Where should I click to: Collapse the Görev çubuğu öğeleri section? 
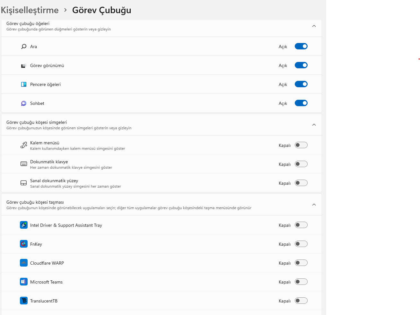[314, 26]
